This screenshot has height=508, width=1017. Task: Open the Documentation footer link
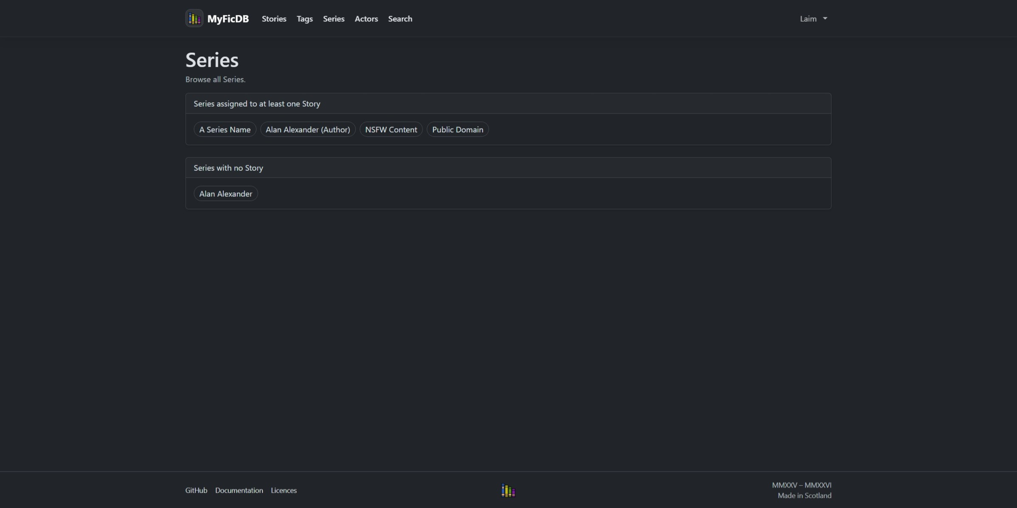239,490
